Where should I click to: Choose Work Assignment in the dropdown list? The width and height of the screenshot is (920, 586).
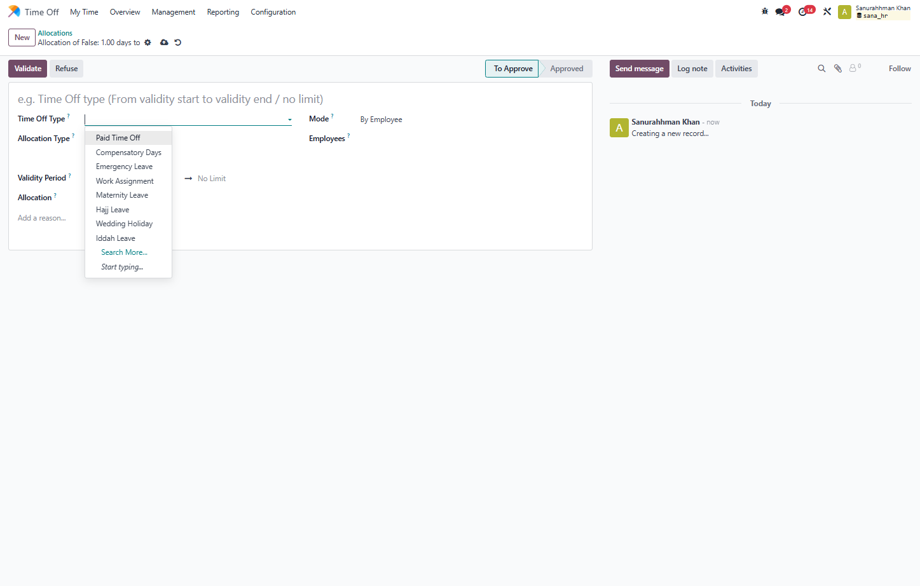click(128, 181)
